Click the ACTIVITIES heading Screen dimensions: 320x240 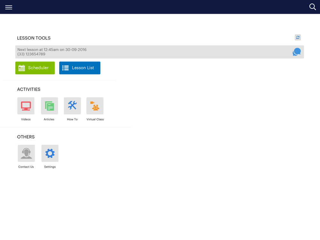[28, 89]
